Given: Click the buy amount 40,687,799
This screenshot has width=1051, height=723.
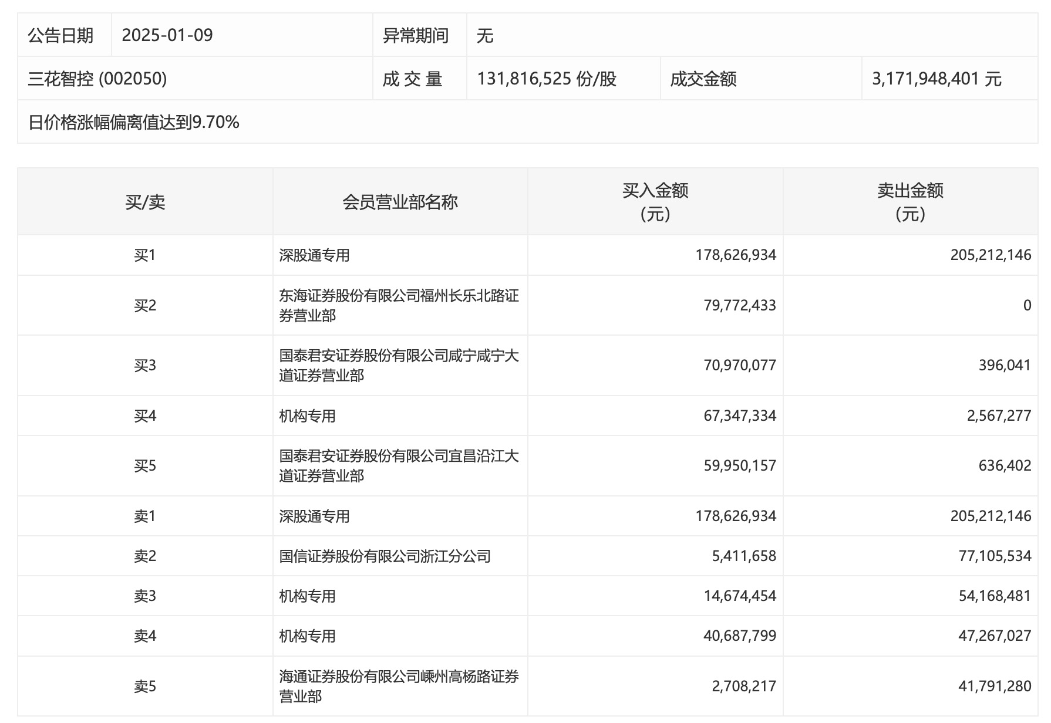Looking at the screenshot, I should 740,636.
